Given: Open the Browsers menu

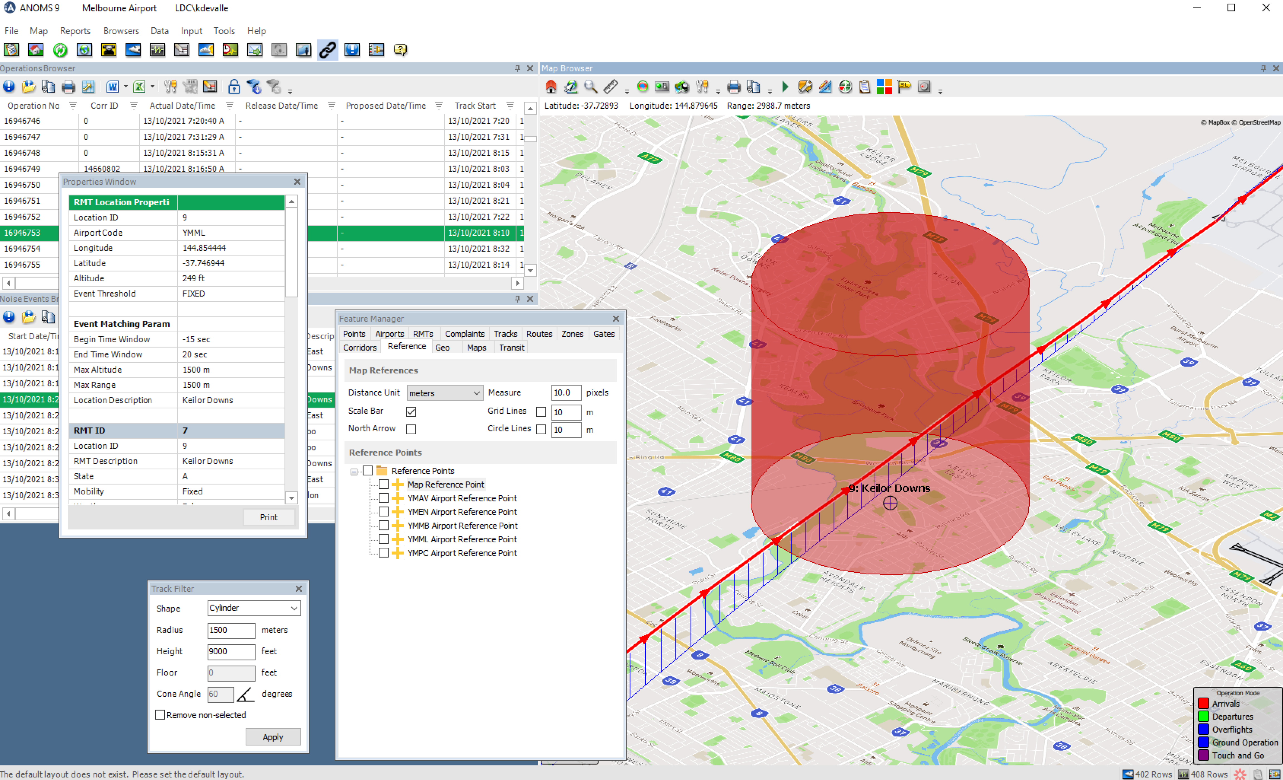Looking at the screenshot, I should tap(121, 31).
